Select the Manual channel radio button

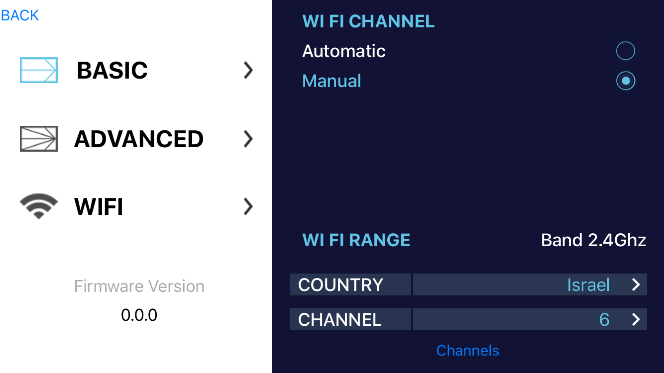pyautogui.click(x=625, y=81)
